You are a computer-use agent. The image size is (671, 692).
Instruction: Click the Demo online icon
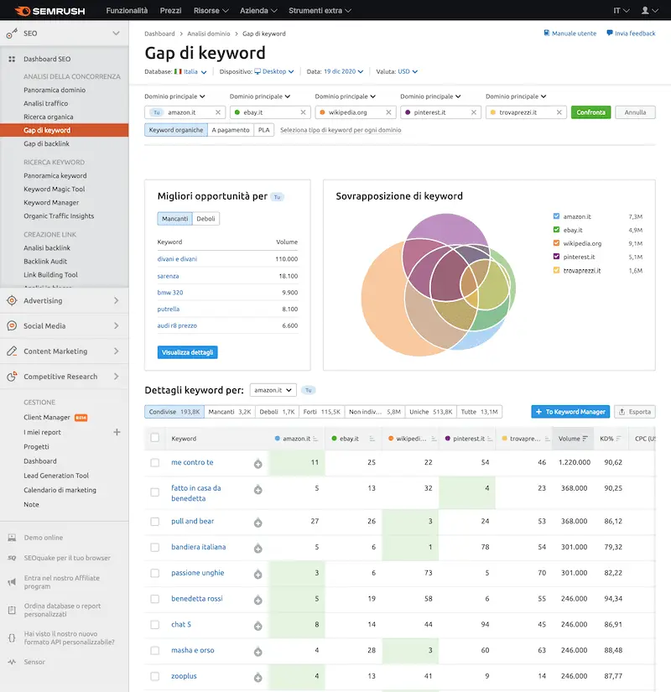tap(12, 538)
